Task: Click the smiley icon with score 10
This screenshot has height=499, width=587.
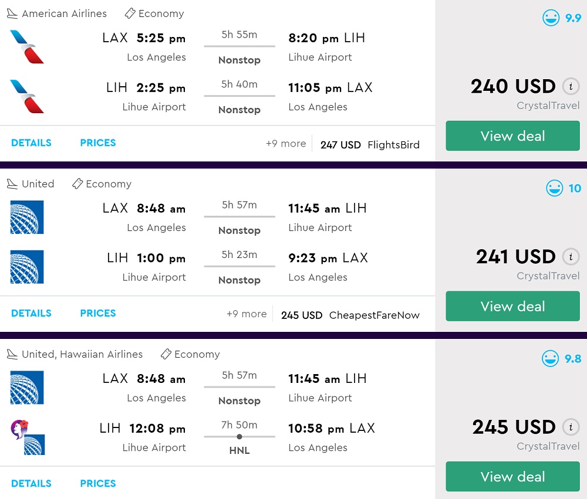Action: [x=554, y=188]
